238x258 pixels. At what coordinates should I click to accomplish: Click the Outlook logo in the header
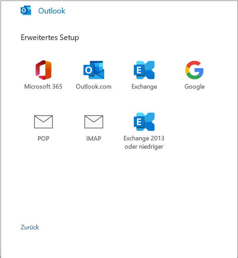[26, 11]
